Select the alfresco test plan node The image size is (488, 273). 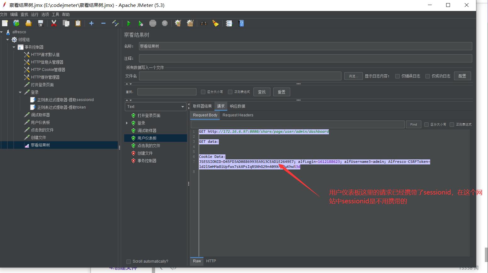click(x=19, y=32)
